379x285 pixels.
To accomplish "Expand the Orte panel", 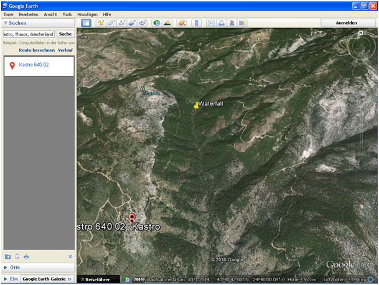I will click(6, 268).
